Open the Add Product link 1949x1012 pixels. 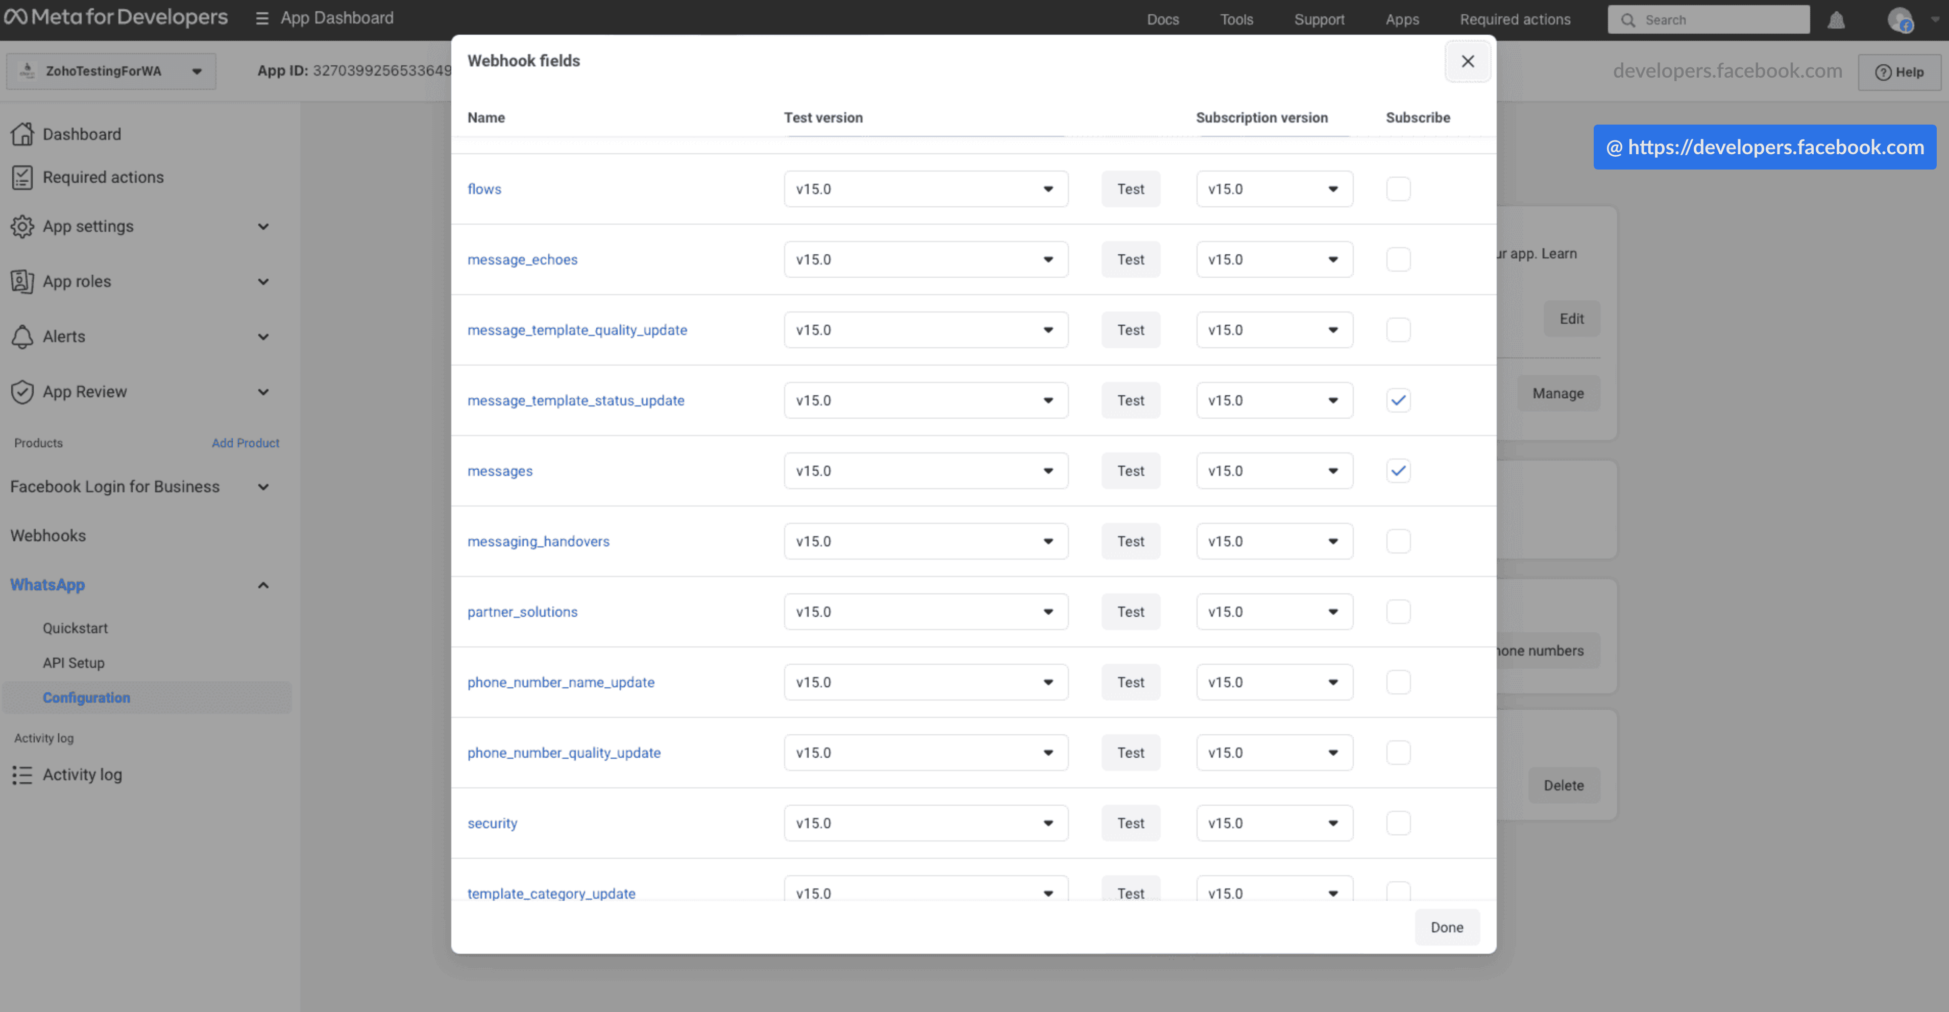245,443
